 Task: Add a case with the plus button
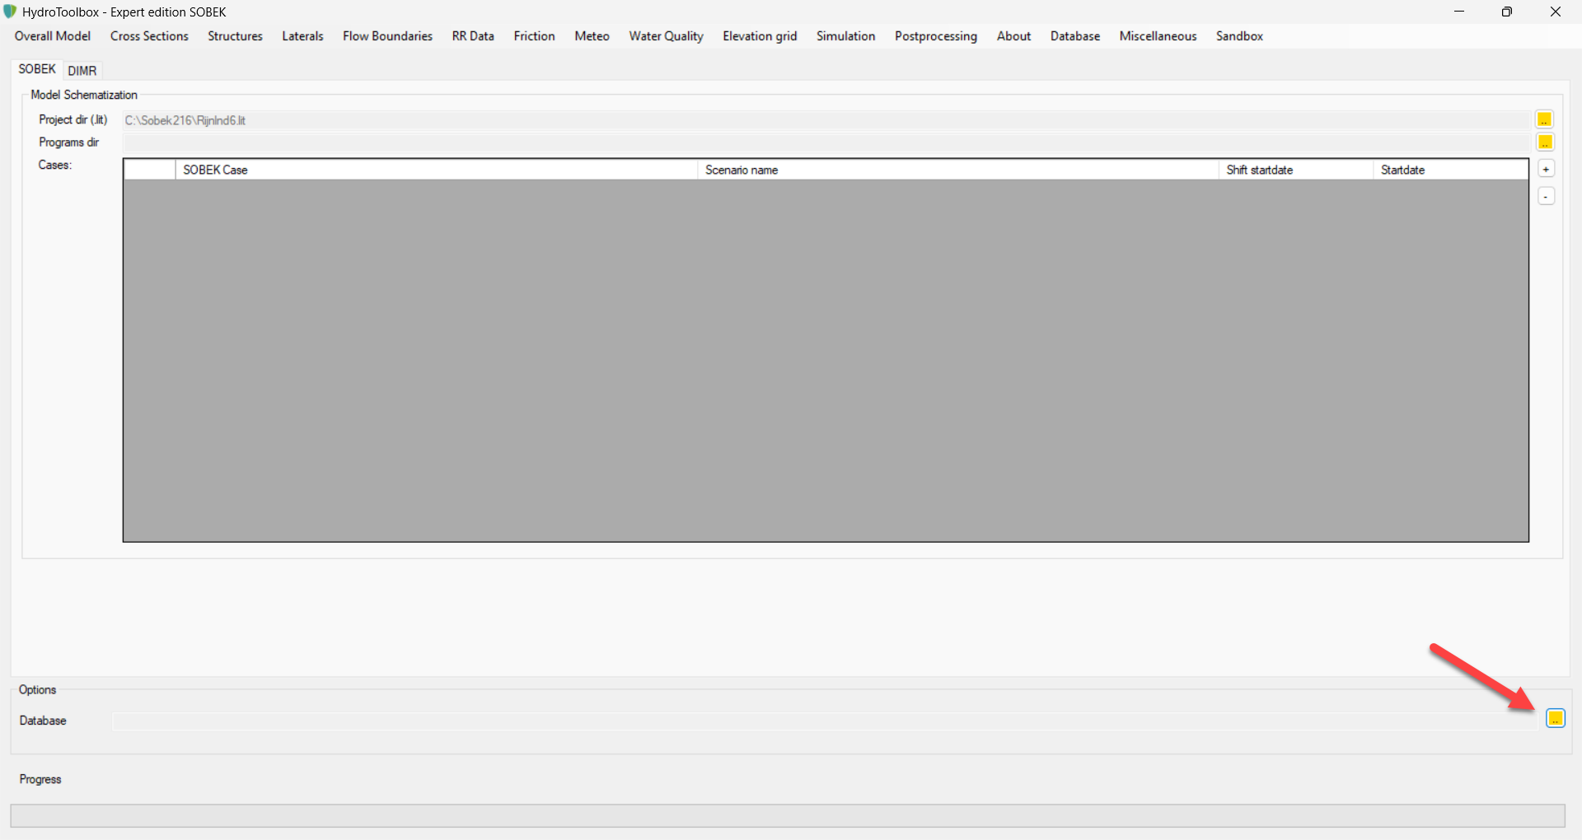1546,170
